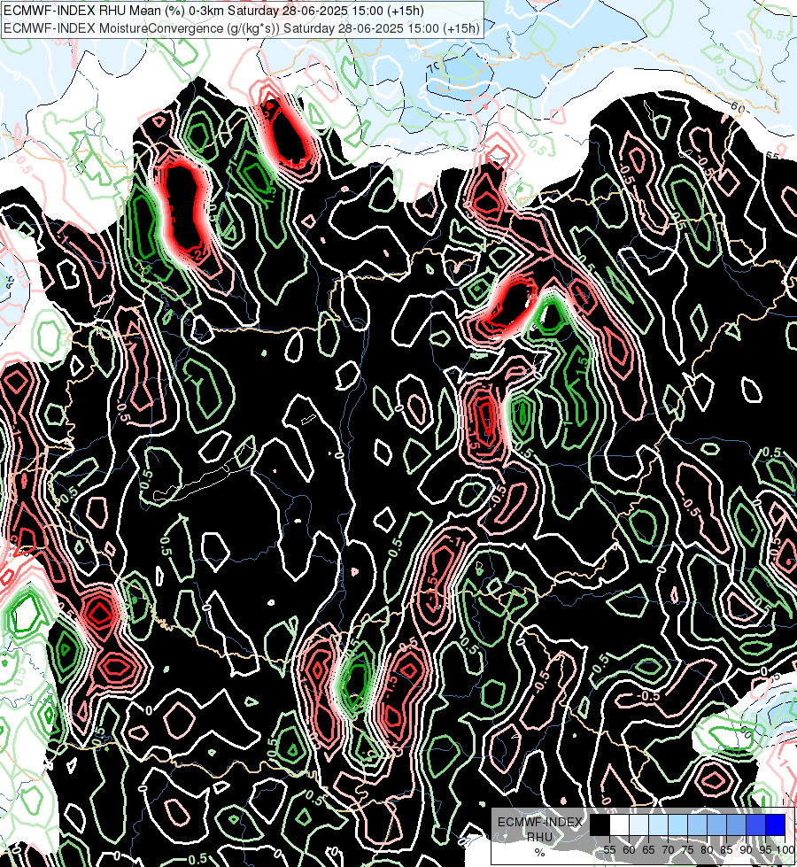
Task: Click the darkest blue 95-100 legend swatch
Action: click(x=775, y=824)
